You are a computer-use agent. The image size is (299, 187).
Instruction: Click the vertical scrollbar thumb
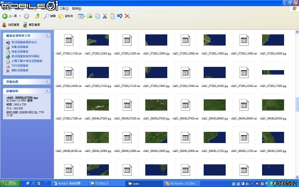click(x=297, y=104)
